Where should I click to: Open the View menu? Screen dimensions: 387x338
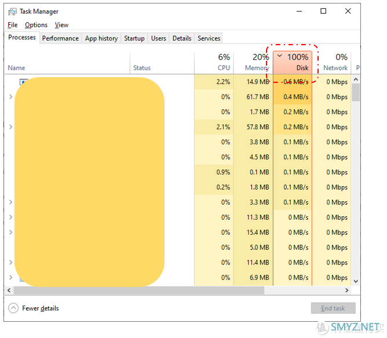tap(61, 25)
